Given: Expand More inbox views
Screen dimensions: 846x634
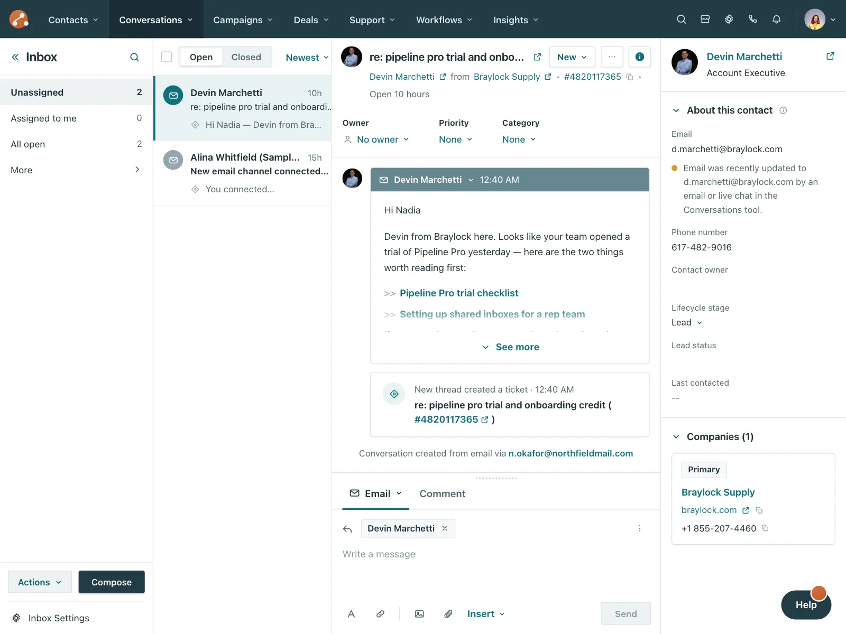Looking at the screenshot, I should pos(76,170).
